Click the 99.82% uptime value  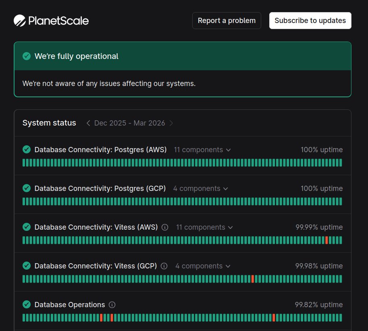click(319, 305)
